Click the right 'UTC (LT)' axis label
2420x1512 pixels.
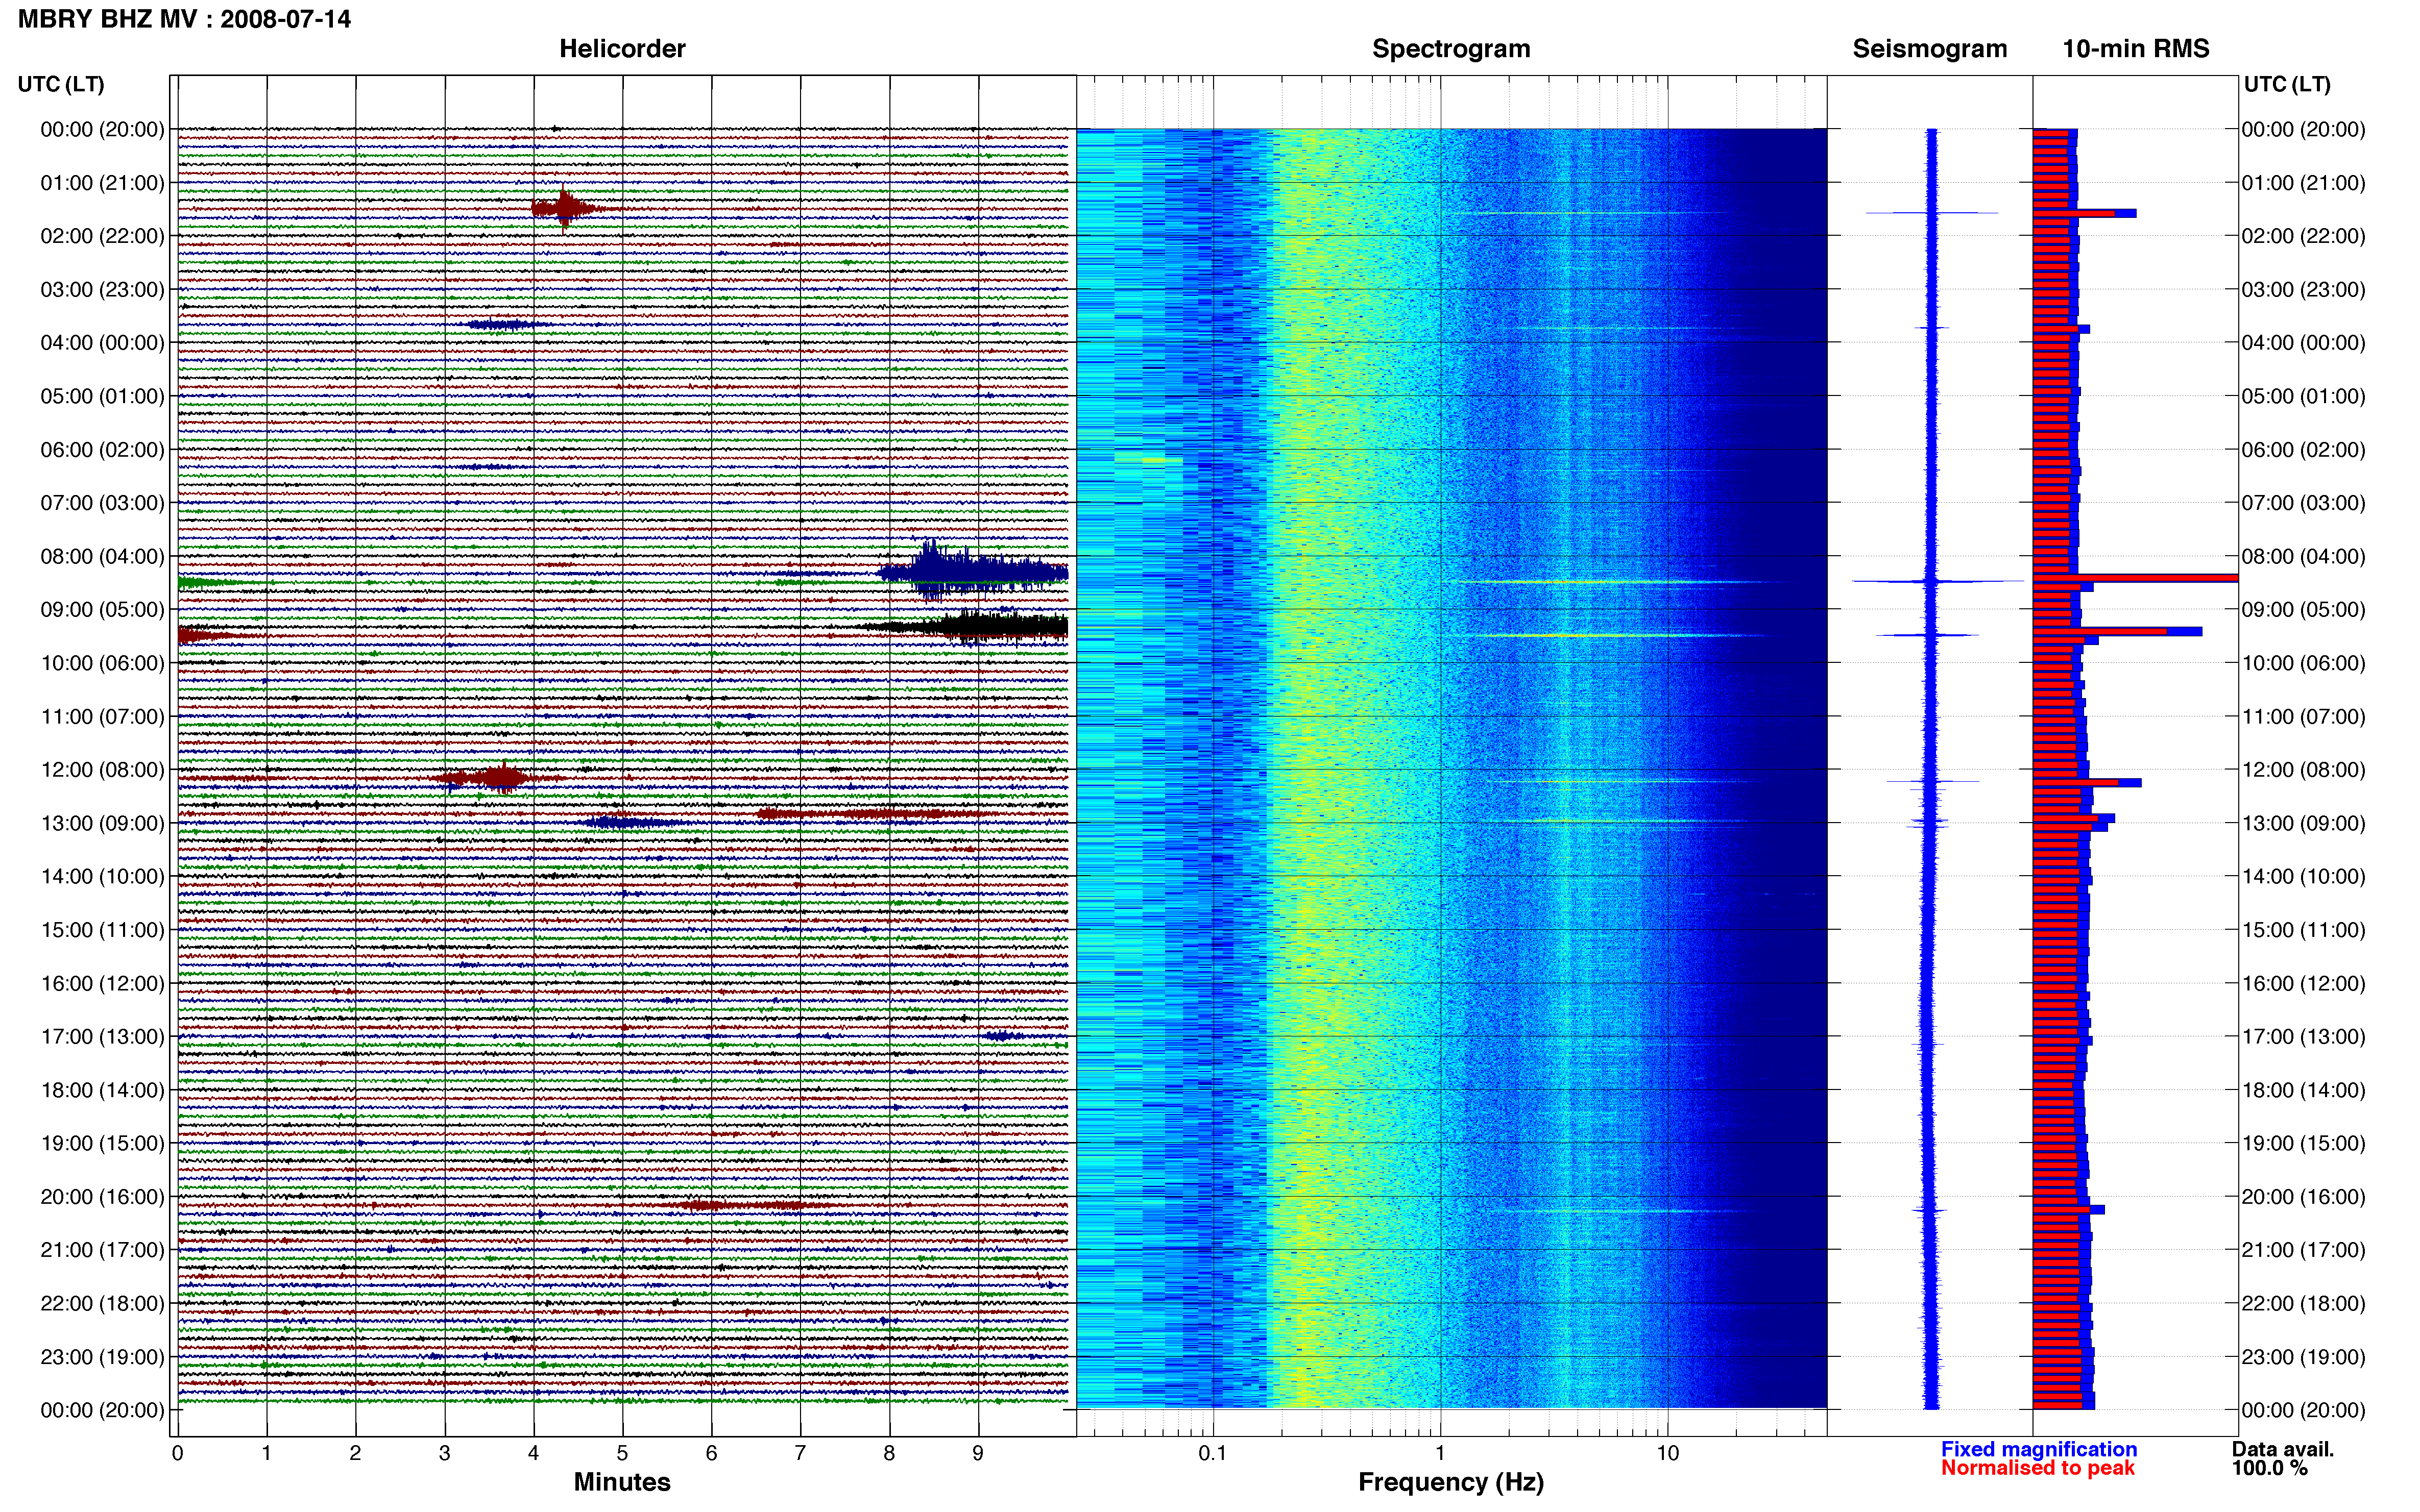pyautogui.click(x=2287, y=84)
